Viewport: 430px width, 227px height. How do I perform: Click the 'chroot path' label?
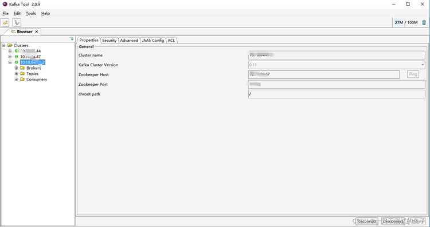(89, 94)
